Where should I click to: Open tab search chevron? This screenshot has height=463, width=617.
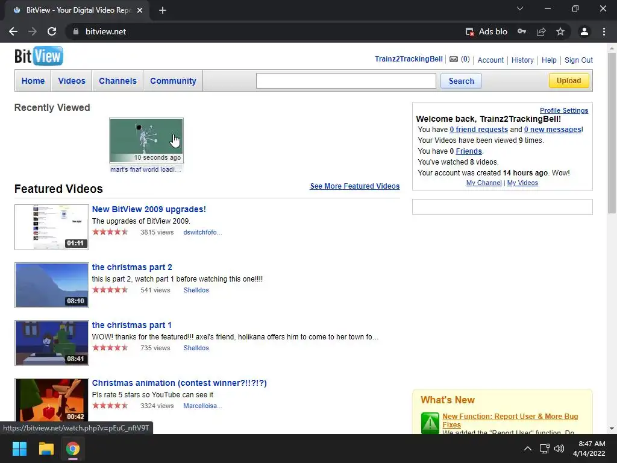tap(520, 8)
